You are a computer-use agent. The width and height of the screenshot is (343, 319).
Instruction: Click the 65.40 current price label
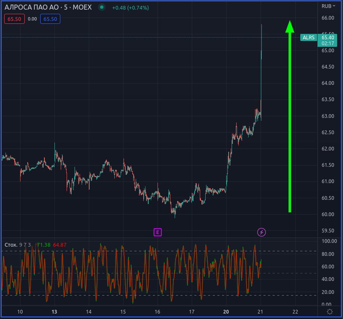[328, 38]
